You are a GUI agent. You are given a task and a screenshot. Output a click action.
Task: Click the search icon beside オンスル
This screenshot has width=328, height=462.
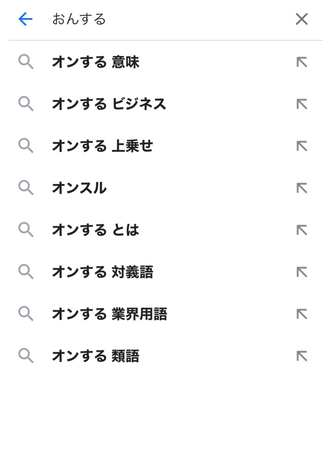point(25,188)
